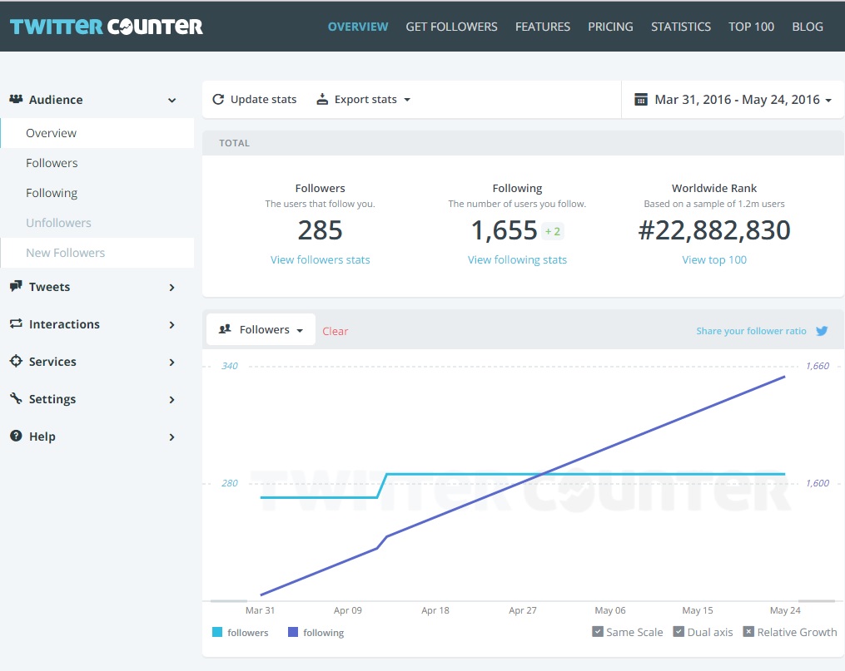Click View followers stats link
This screenshot has height=671, width=845.
click(321, 260)
